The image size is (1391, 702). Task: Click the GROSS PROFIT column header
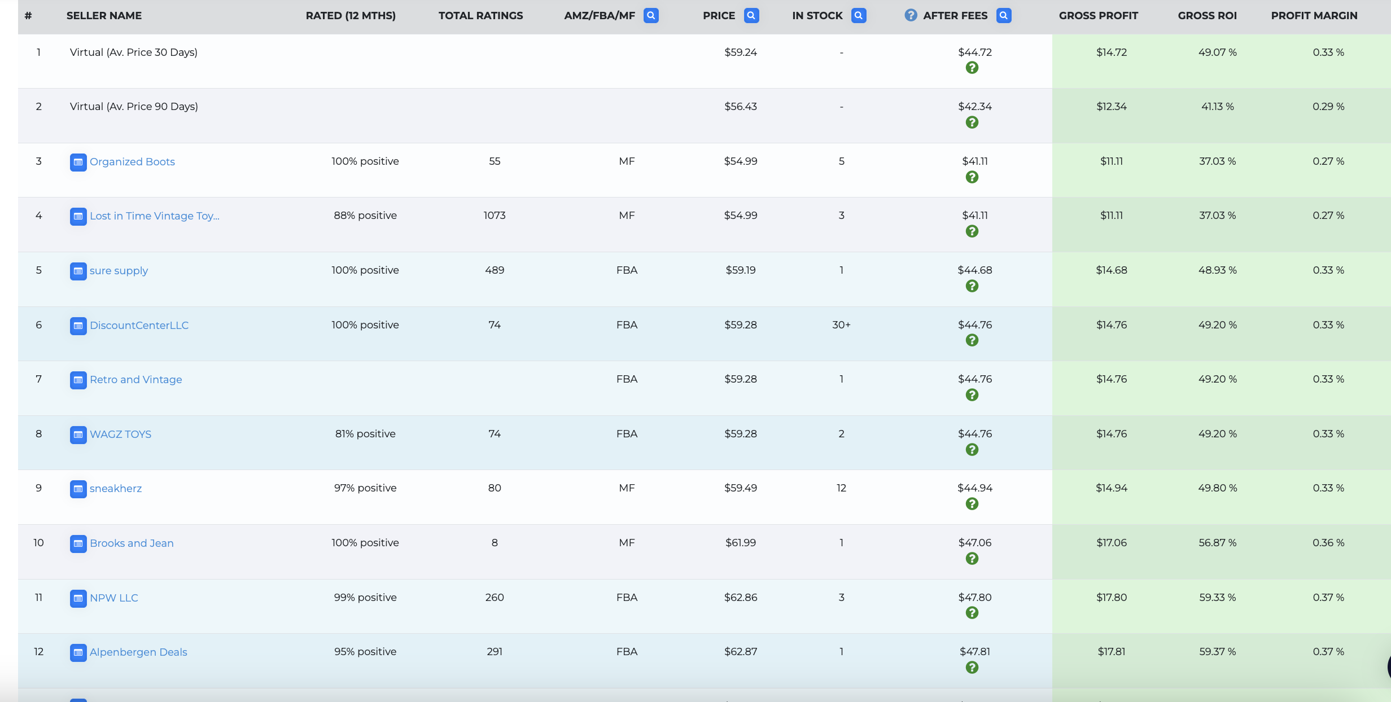[1098, 16]
